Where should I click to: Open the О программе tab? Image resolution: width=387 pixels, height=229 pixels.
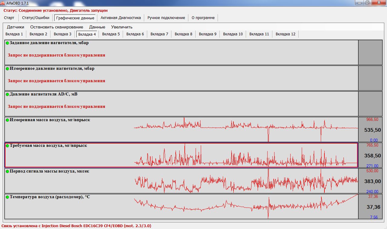pyautogui.click(x=203, y=18)
